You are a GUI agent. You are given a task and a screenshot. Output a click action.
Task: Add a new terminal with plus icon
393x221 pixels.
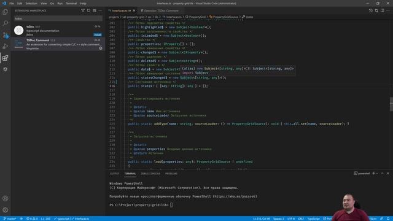point(373,173)
